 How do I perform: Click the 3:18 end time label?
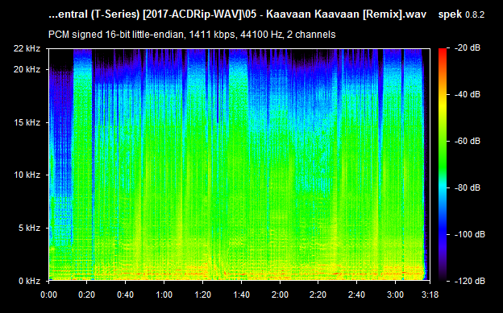[430, 294]
